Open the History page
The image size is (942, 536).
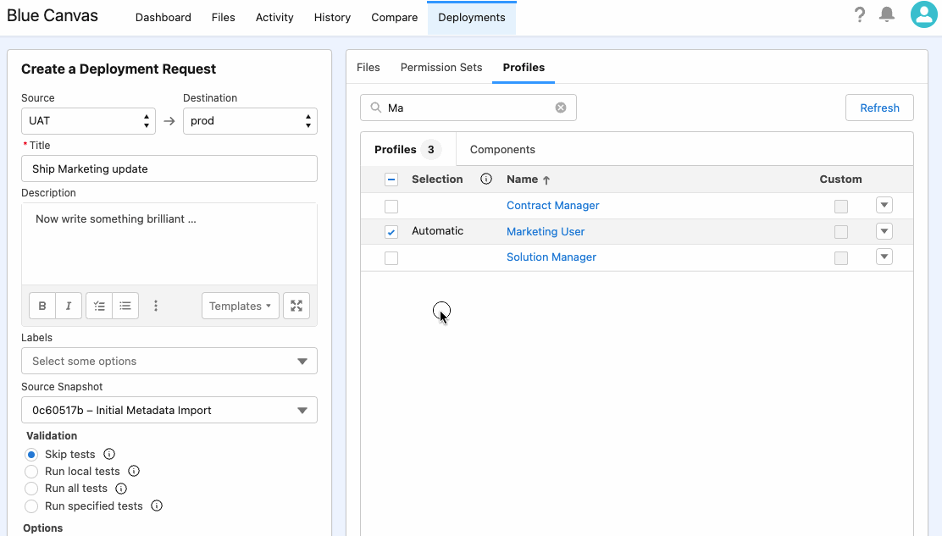(x=332, y=18)
